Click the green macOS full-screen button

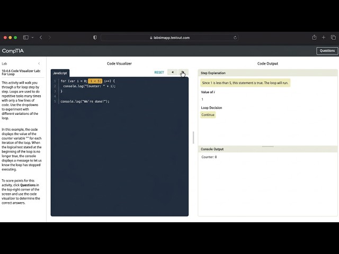coord(15,38)
